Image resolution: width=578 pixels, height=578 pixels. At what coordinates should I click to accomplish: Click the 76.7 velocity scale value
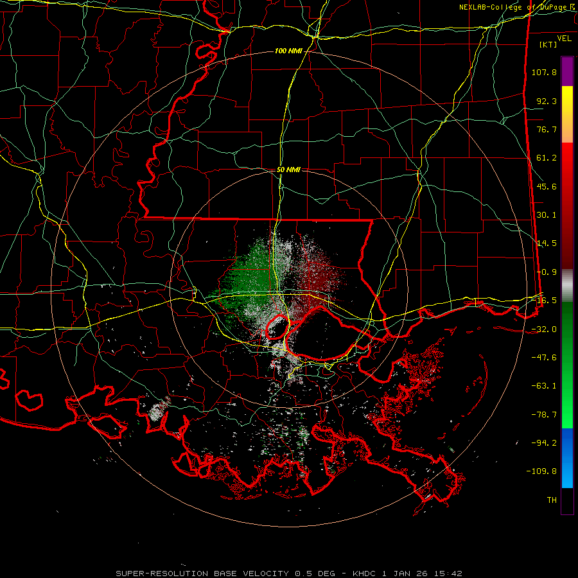coord(547,129)
